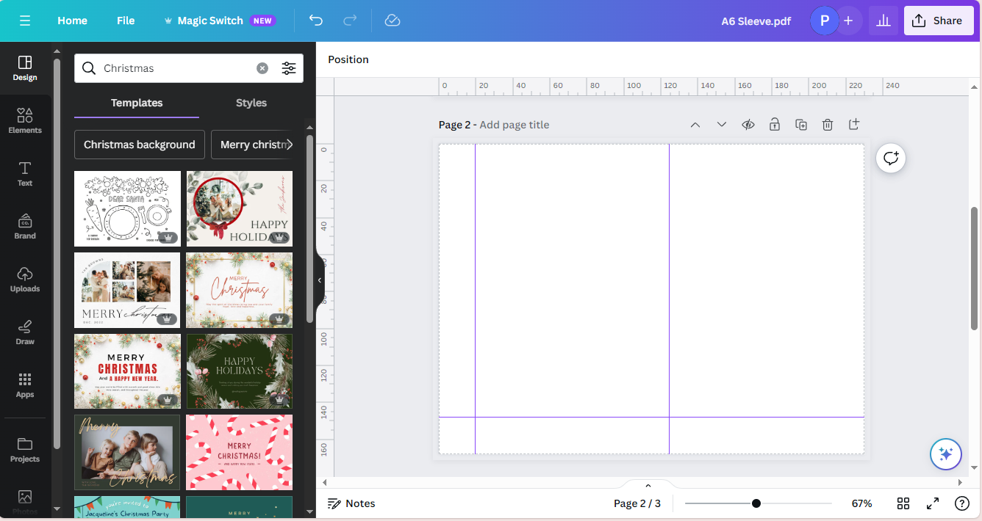Open the File menu

(126, 21)
